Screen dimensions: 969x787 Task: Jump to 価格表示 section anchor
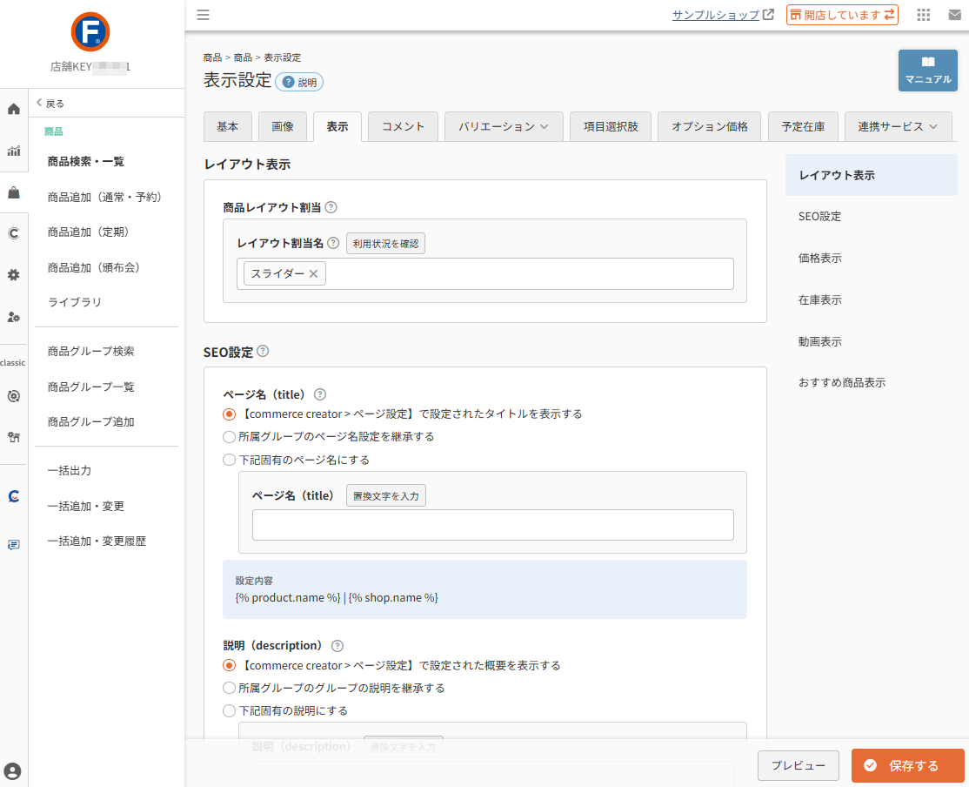[819, 258]
